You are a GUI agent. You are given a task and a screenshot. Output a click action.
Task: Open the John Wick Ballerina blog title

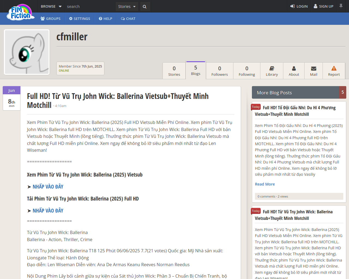click(118, 101)
